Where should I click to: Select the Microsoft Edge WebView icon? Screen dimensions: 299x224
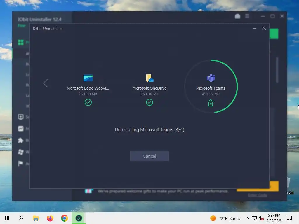coord(88,78)
